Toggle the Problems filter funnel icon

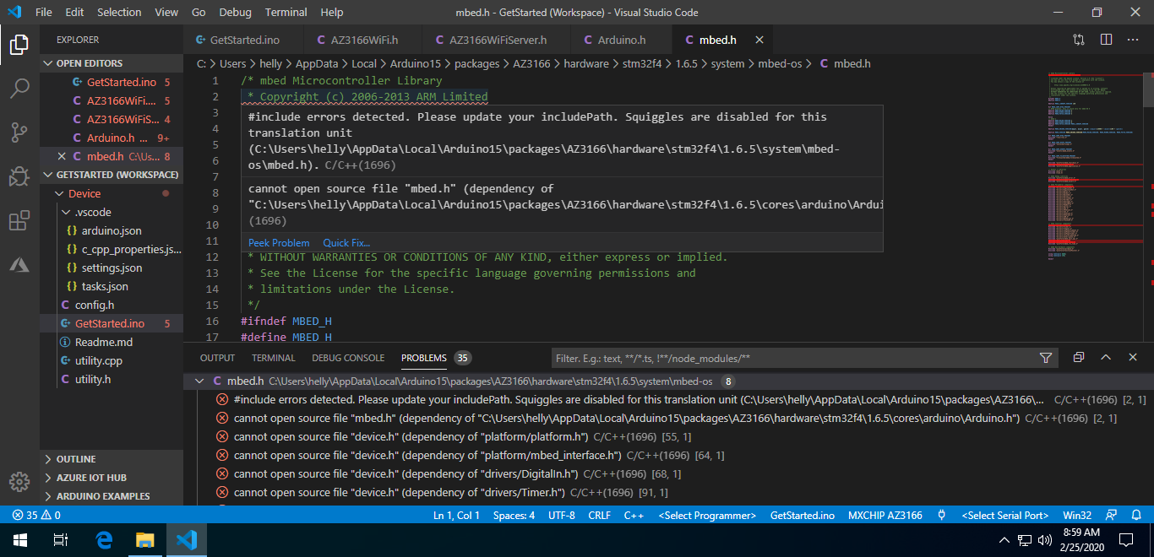point(1046,357)
